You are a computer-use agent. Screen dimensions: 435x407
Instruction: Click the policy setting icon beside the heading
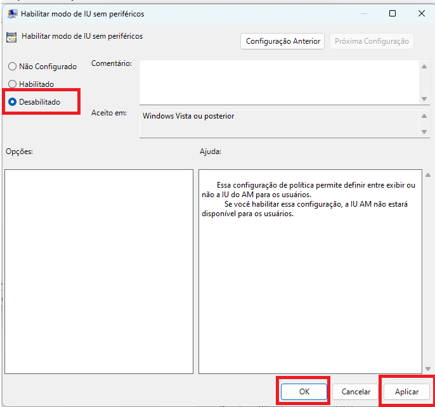pyautogui.click(x=11, y=37)
